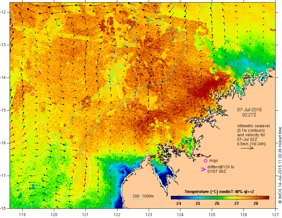Click the longitude axis label 119
Image resolution: width=282 pixels, height=218 pixels.
coord(22,214)
